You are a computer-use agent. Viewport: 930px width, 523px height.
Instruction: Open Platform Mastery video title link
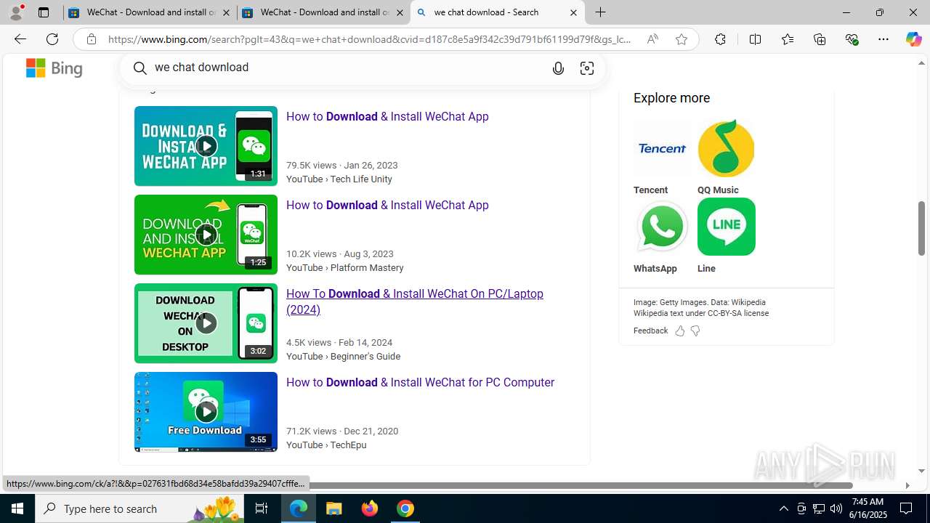point(387,205)
